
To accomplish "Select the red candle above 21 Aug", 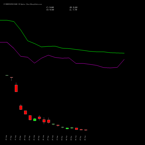I will [30, 118].
